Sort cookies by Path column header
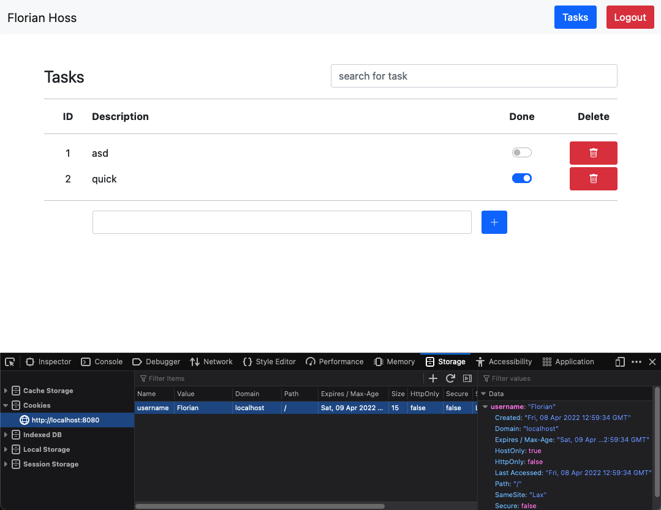661x510 pixels. 300,393
